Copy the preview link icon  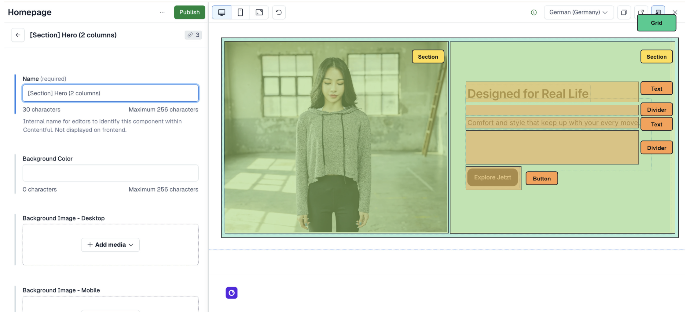(x=624, y=12)
